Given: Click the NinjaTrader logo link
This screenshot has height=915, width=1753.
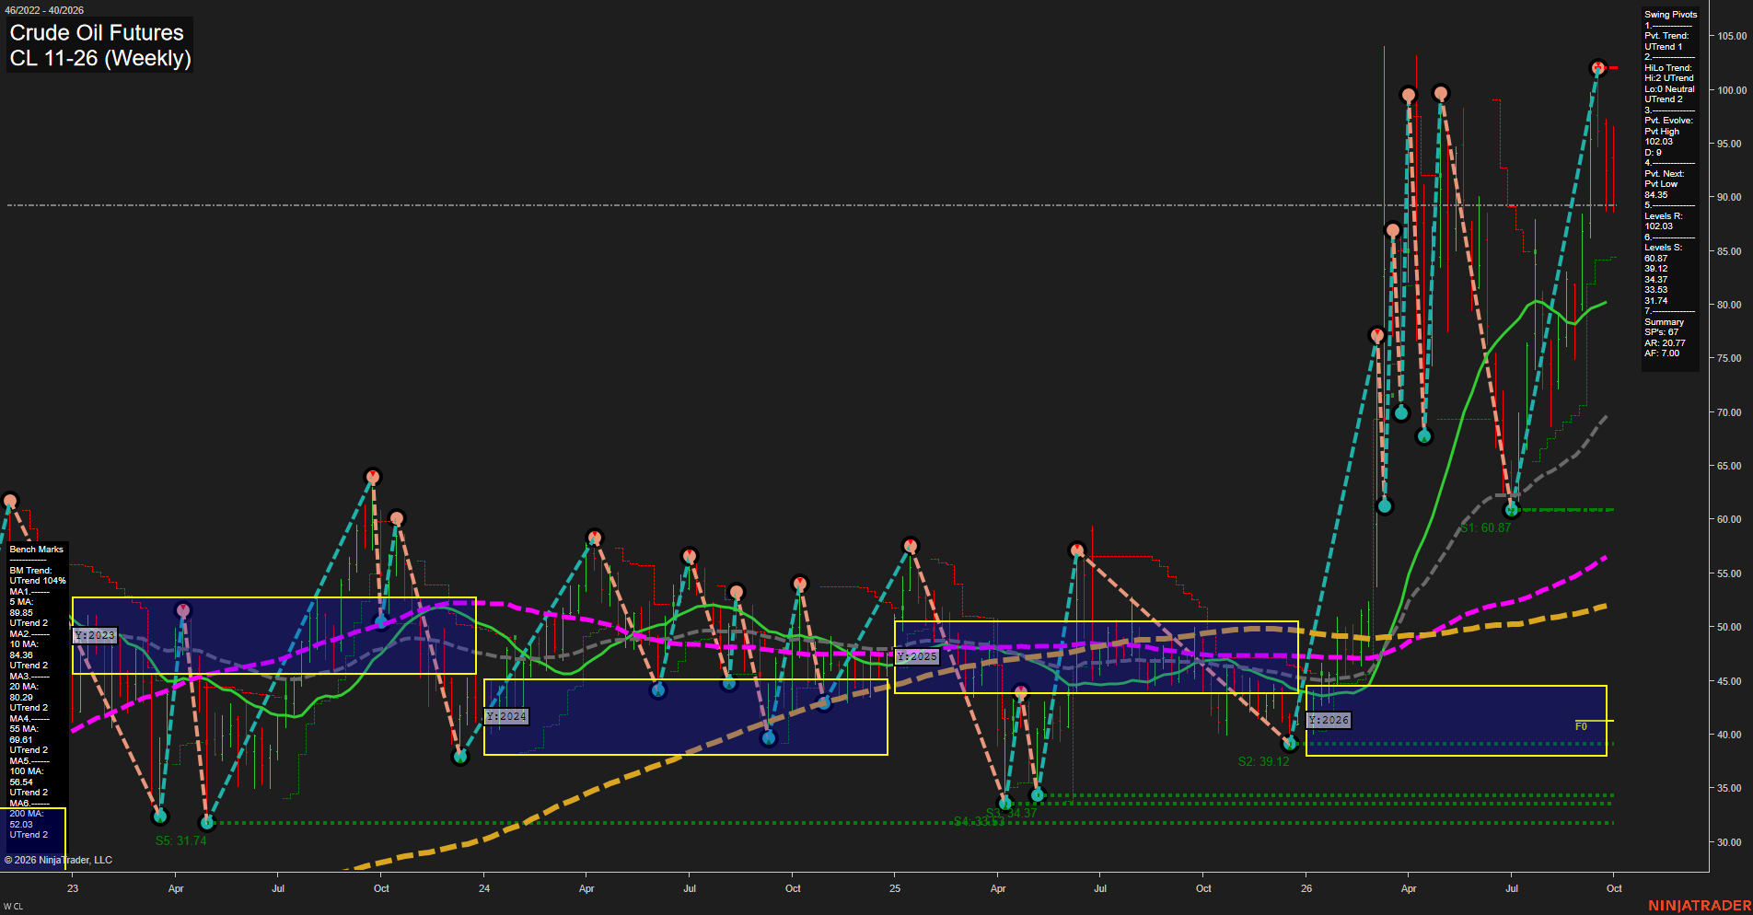Looking at the screenshot, I should (1699, 906).
